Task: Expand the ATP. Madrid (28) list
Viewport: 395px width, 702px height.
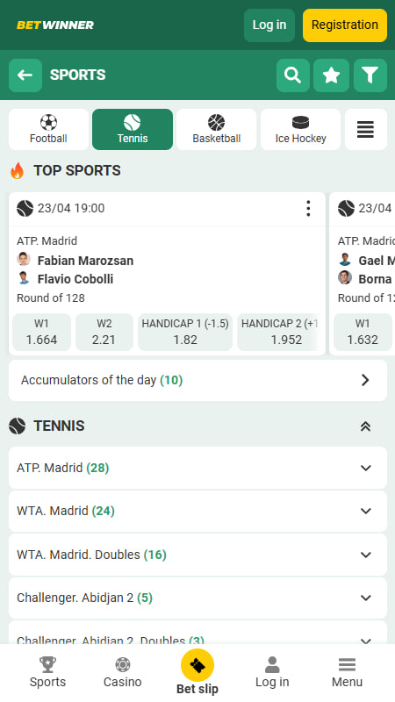Action: (197, 468)
